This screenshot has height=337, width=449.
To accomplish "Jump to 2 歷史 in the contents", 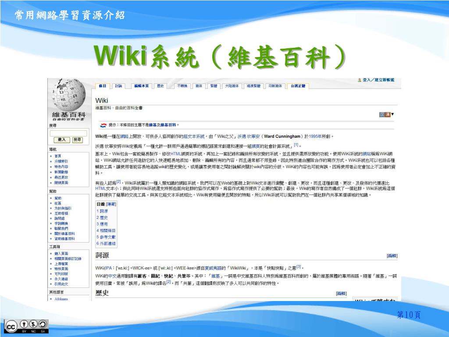I will tap(102, 218).
